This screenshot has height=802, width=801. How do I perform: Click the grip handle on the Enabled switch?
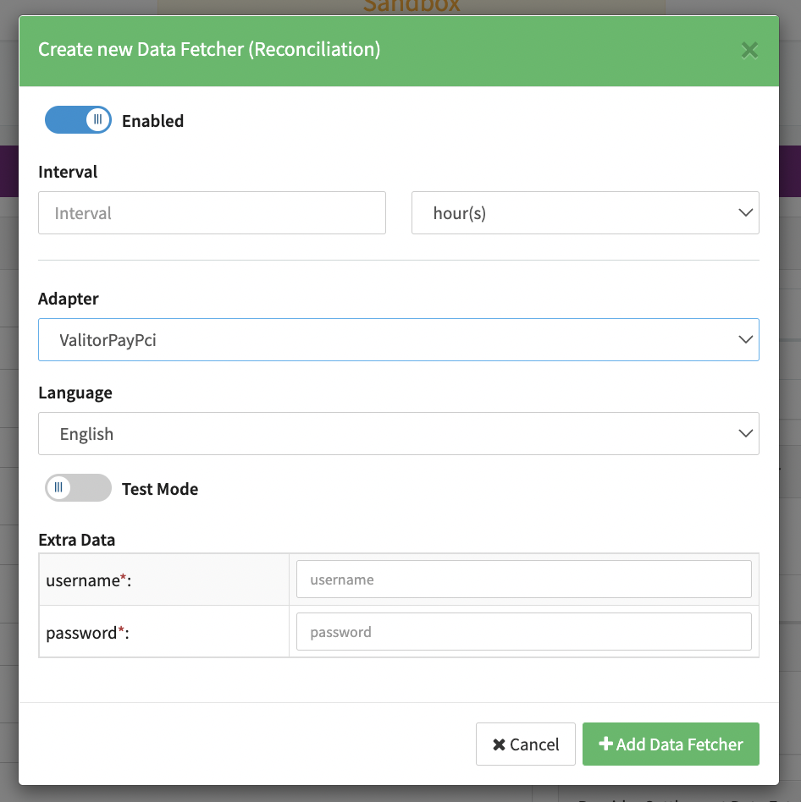(98, 120)
